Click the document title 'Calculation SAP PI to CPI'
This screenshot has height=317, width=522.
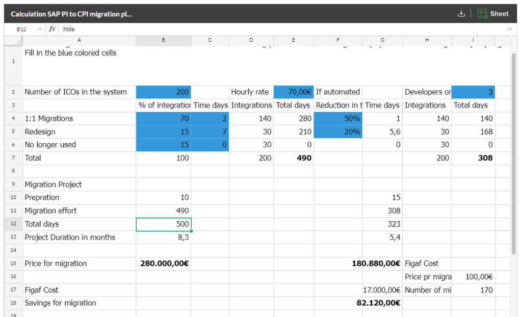point(71,14)
